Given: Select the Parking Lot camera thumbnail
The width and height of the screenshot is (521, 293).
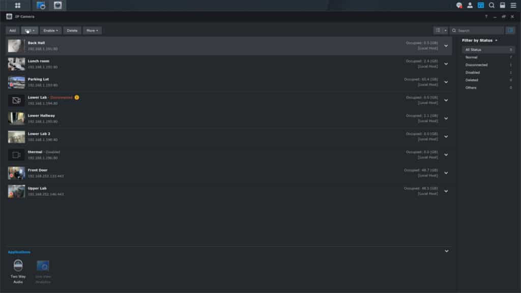Looking at the screenshot, I should pyautogui.click(x=16, y=82).
